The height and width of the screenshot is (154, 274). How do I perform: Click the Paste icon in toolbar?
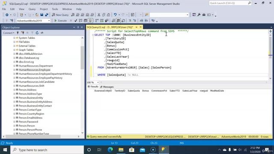pos(108,15)
